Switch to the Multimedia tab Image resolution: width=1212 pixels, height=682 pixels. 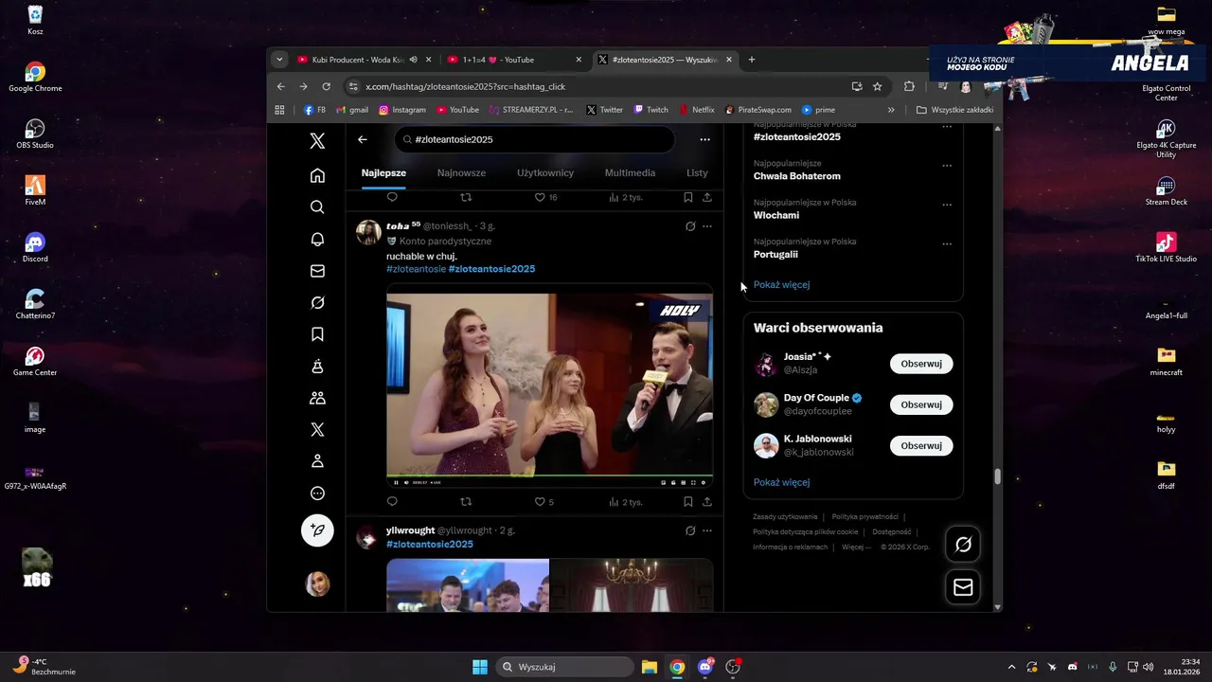[630, 173]
